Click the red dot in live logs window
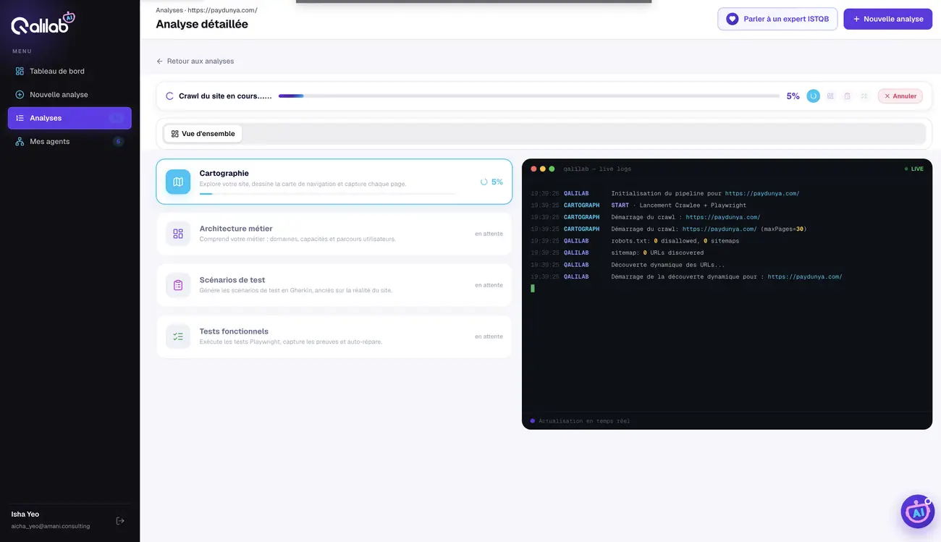The image size is (941, 542). (x=533, y=169)
